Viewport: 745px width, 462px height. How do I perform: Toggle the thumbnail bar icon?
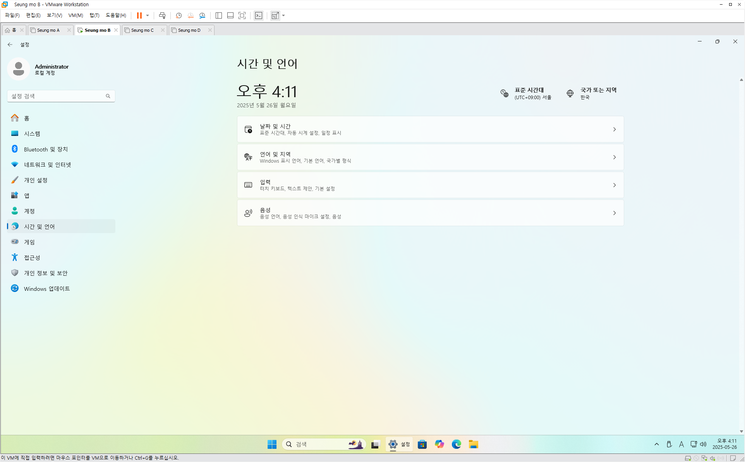[x=230, y=15]
